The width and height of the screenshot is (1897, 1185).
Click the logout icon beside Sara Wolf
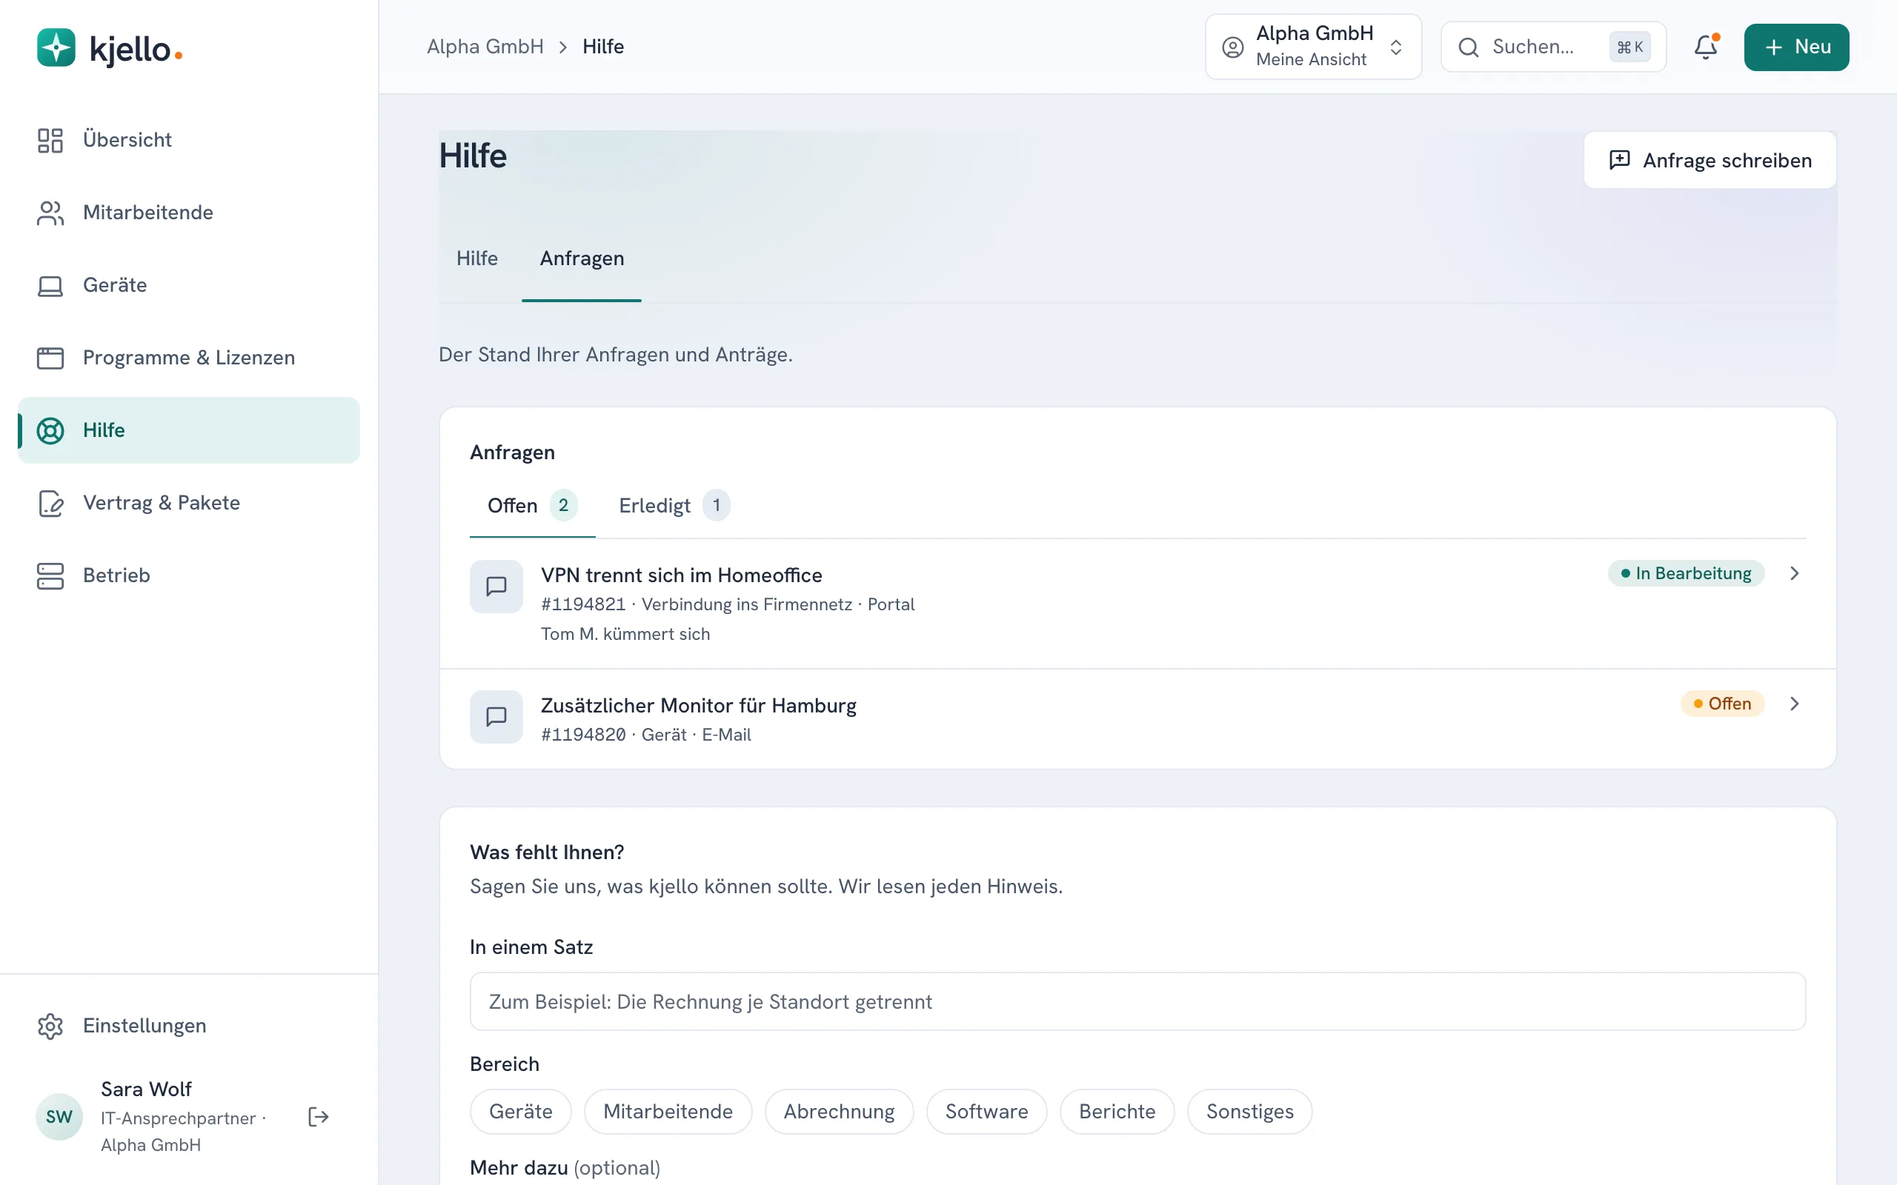[x=318, y=1117]
